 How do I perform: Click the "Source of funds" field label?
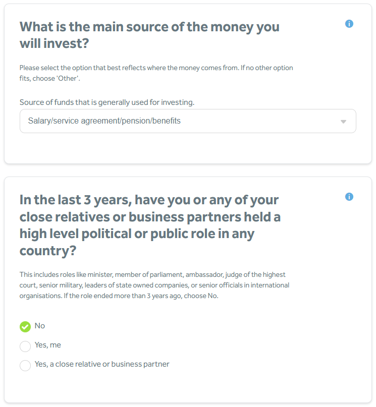click(x=106, y=102)
